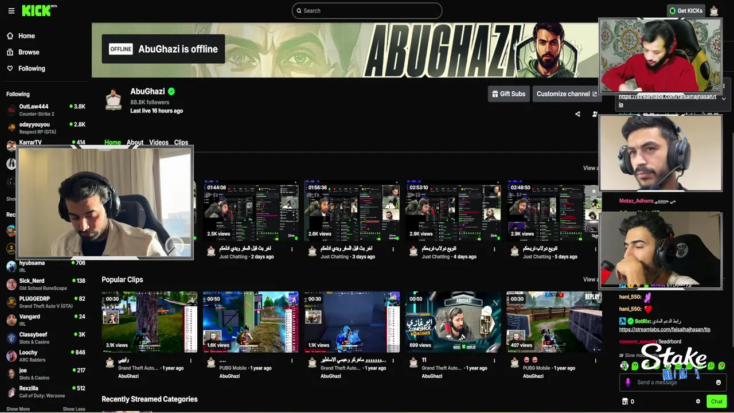This screenshot has height=413, width=734.
Task: Click the Popular Clips heading
Action: (x=122, y=280)
